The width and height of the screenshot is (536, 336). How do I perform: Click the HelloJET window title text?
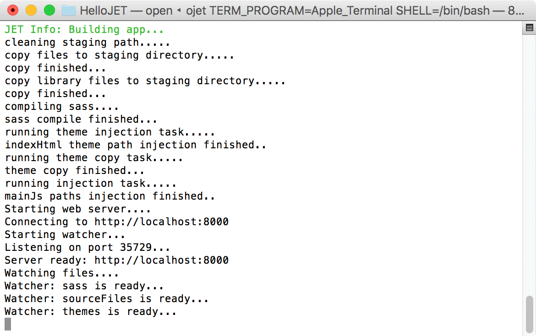(104, 11)
